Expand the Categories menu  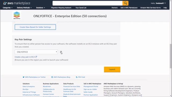8,8
